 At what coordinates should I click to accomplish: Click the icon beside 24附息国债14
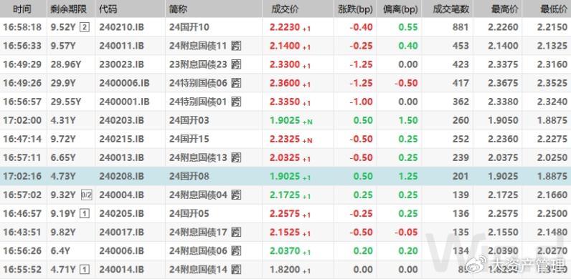(x=236, y=270)
